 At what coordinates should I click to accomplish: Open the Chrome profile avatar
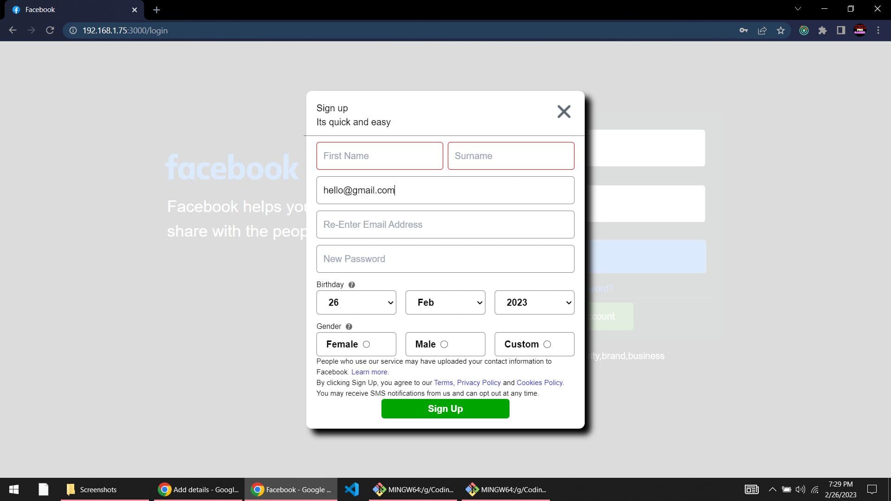(x=859, y=31)
